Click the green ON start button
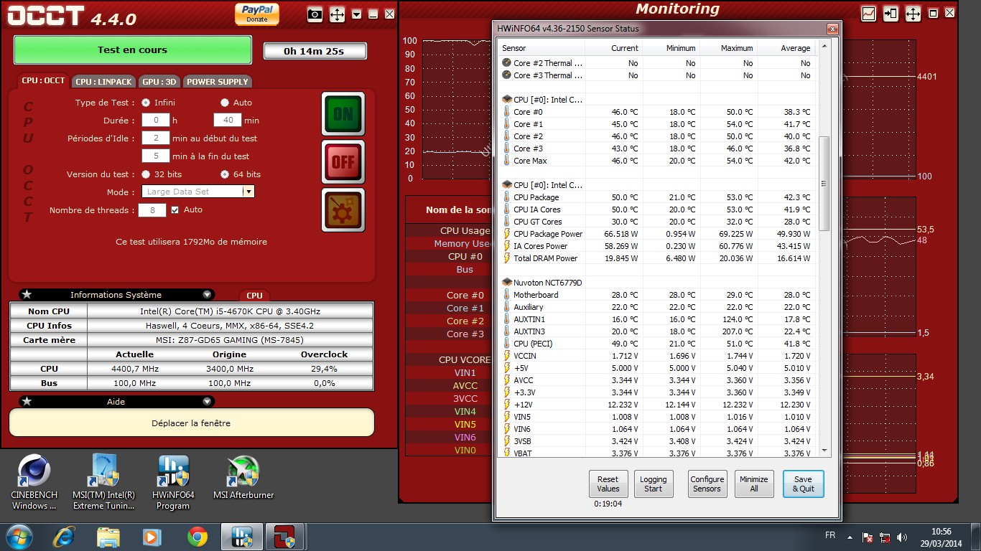 click(343, 113)
